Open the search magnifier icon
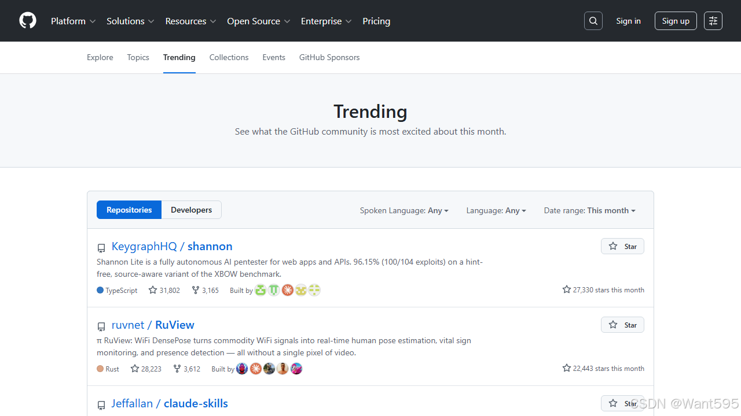 pos(593,21)
